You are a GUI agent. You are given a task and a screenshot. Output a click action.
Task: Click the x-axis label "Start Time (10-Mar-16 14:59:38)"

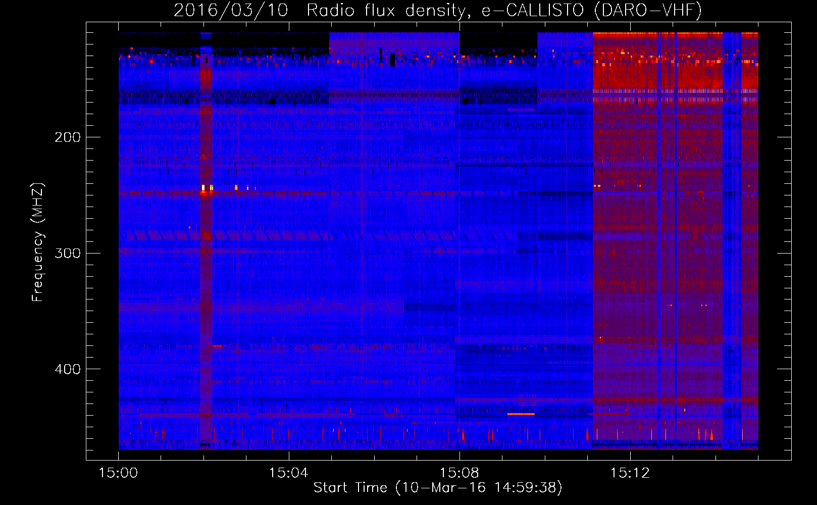coord(438,488)
